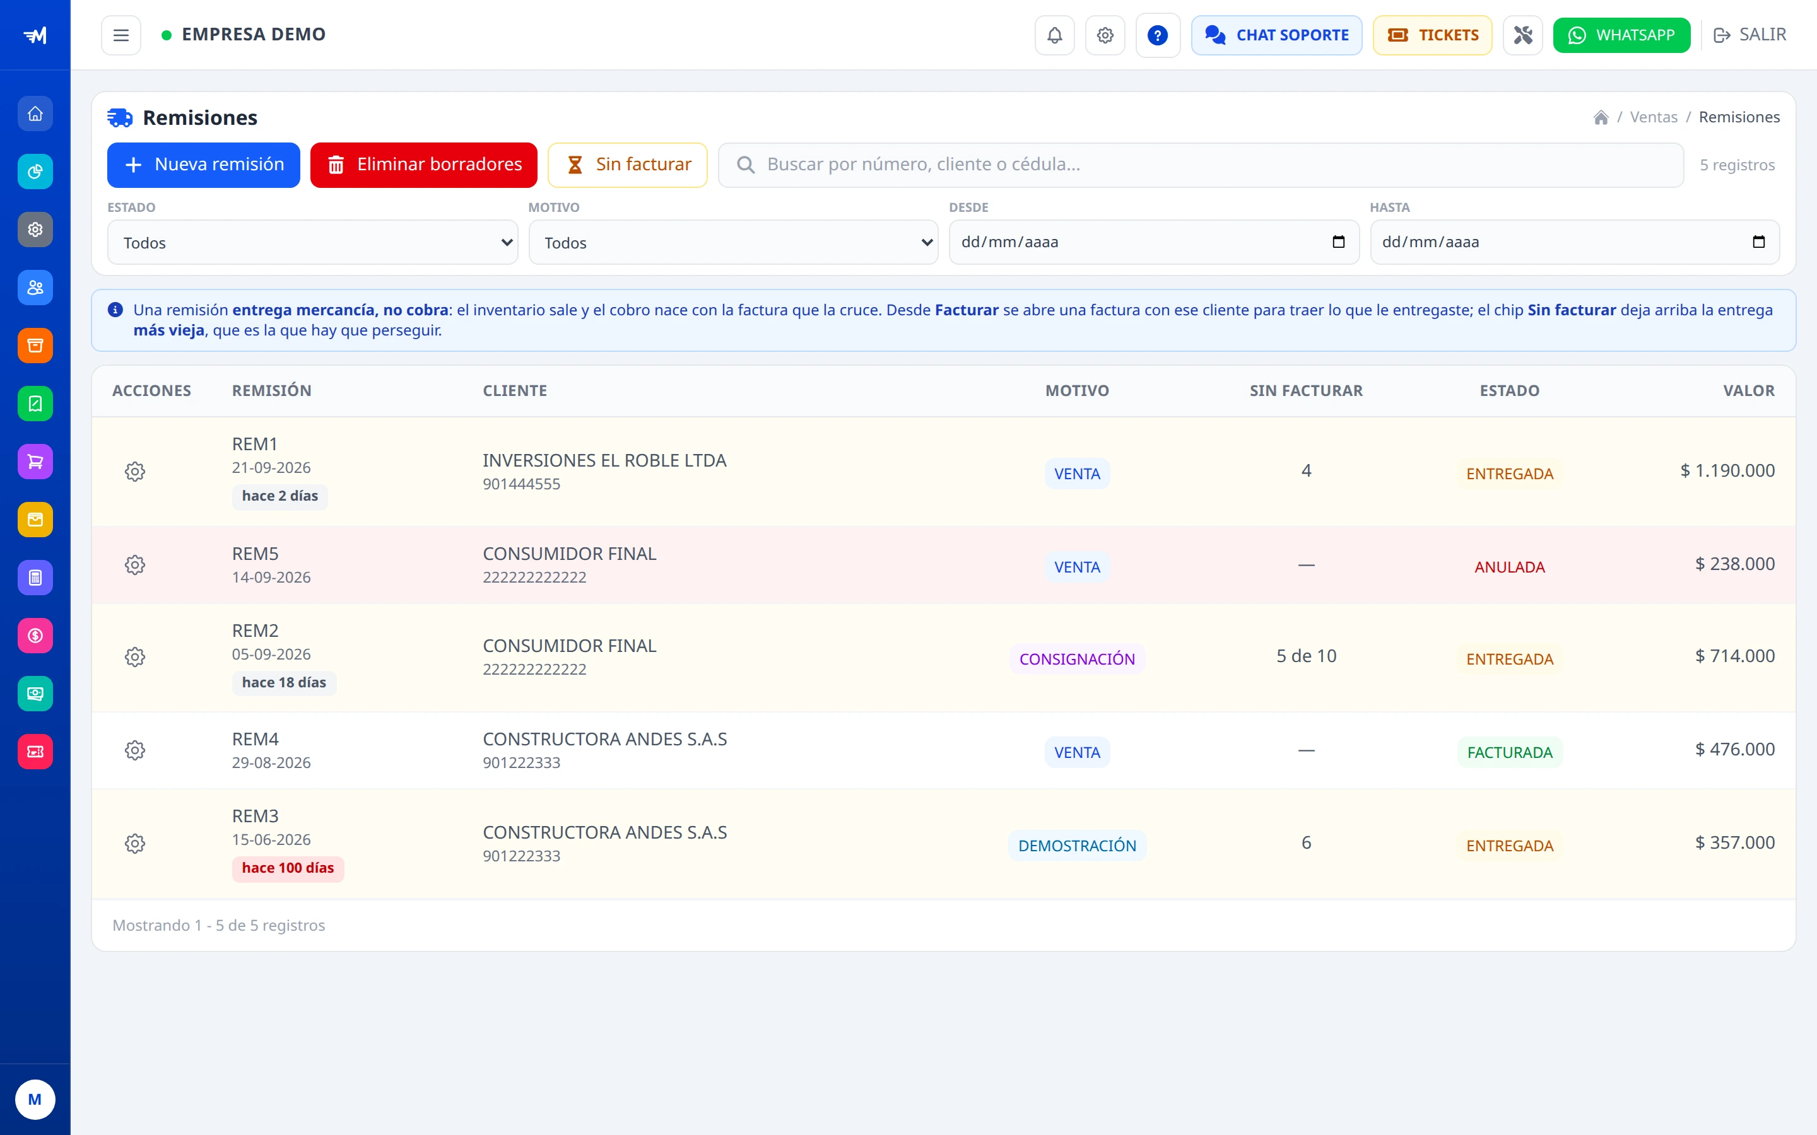The height and width of the screenshot is (1135, 1817).
Task: Click INVERSIONES EL ROBLE LTDA client name
Action: (x=604, y=460)
